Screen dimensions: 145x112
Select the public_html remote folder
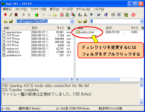[85, 32]
